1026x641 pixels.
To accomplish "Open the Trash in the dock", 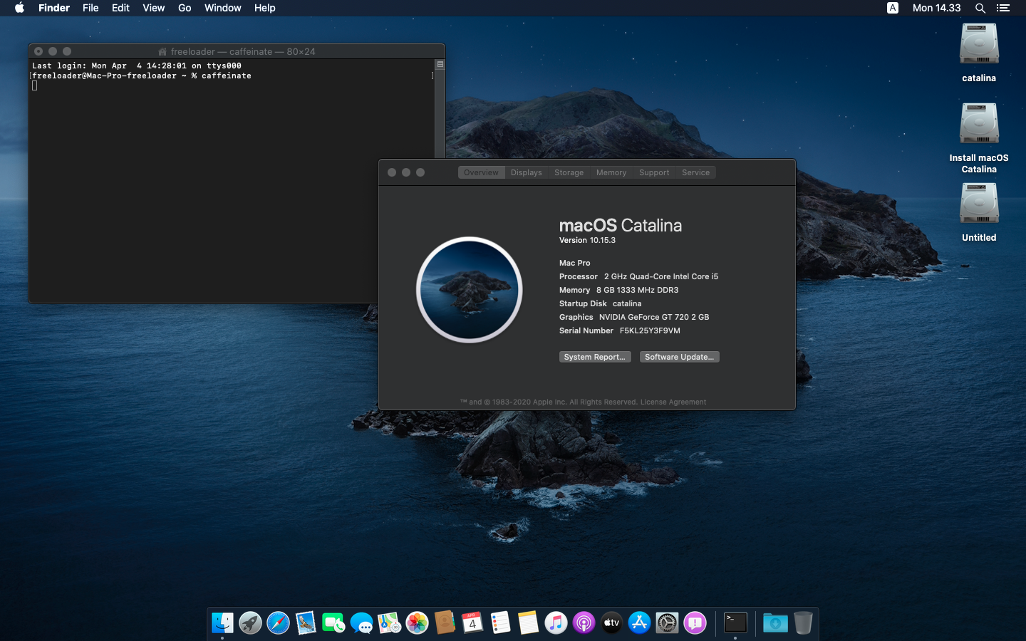I will point(803,623).
